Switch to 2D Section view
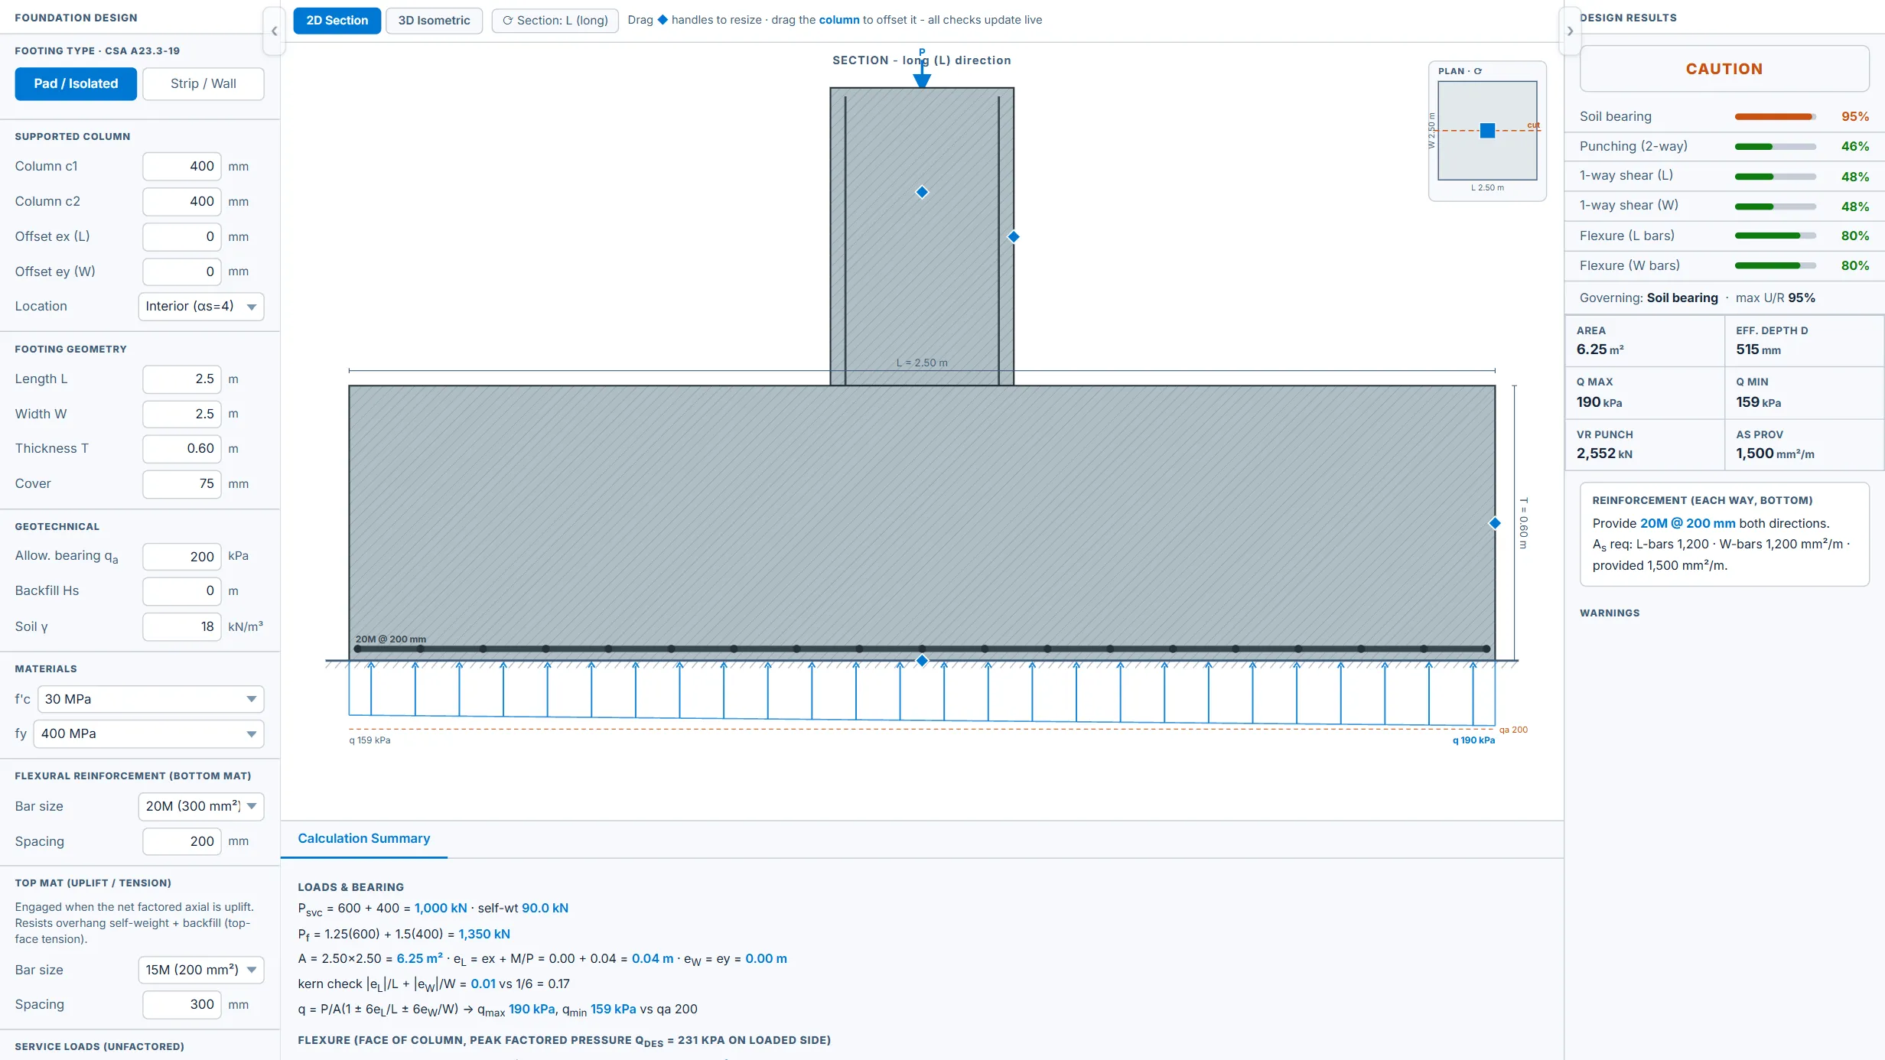This screenshot has height=1060, width=1885. (337, 21)
